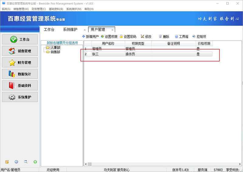243x172 pixels.
Task: Click the 价格权限 column header
Action: [x=204, y=43]
